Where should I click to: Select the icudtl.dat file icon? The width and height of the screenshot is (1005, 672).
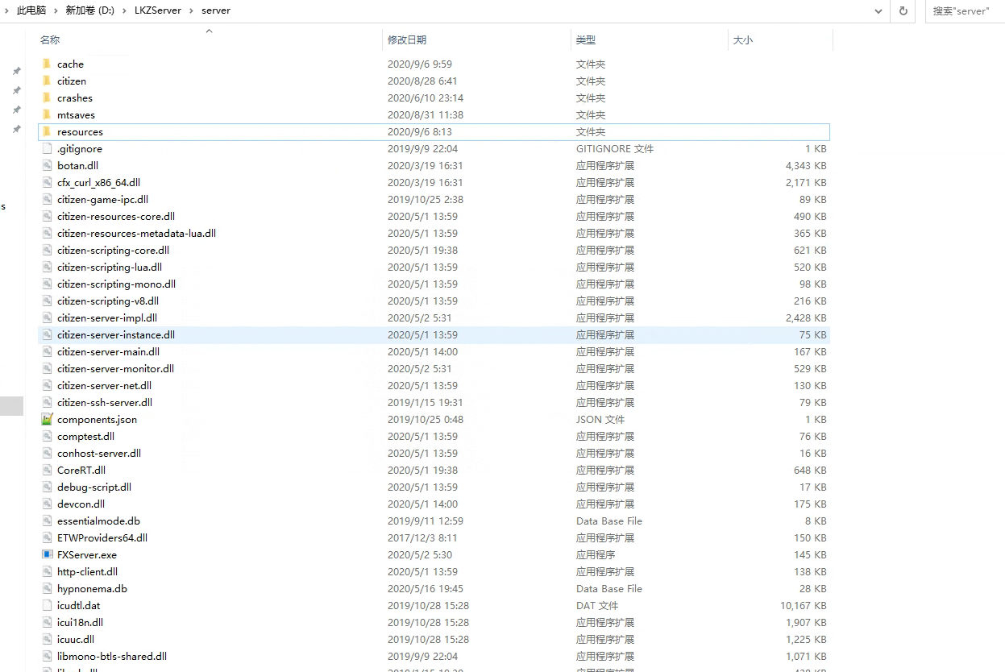[x=47, y=605]
